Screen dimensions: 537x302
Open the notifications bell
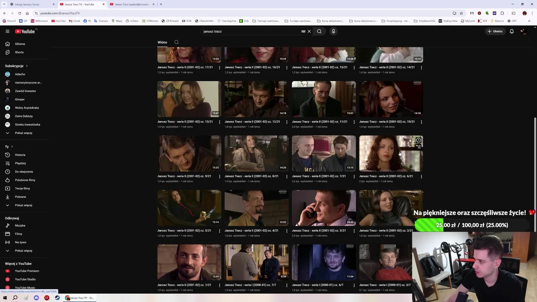[511, 31]
